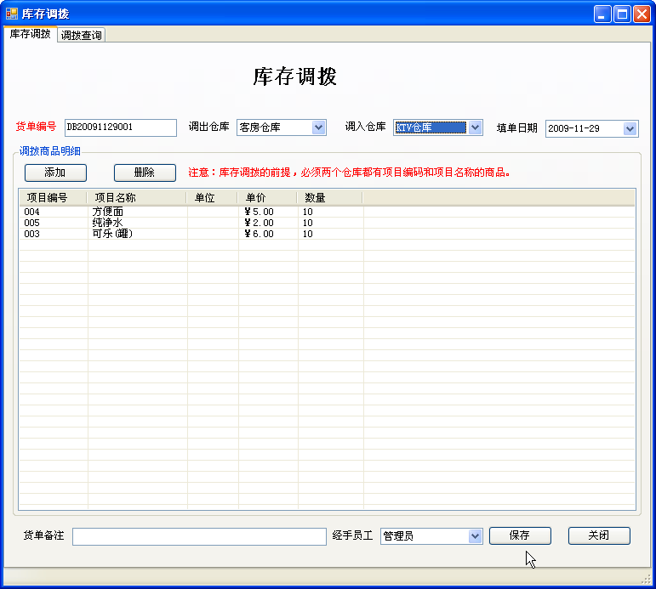Maximize the 库存调拨 window

point(622,14)
